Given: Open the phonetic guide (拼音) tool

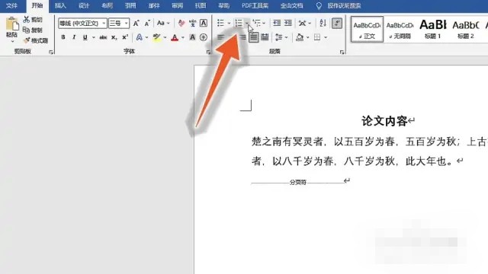Looking at the screenshot, I should [192, 24].
